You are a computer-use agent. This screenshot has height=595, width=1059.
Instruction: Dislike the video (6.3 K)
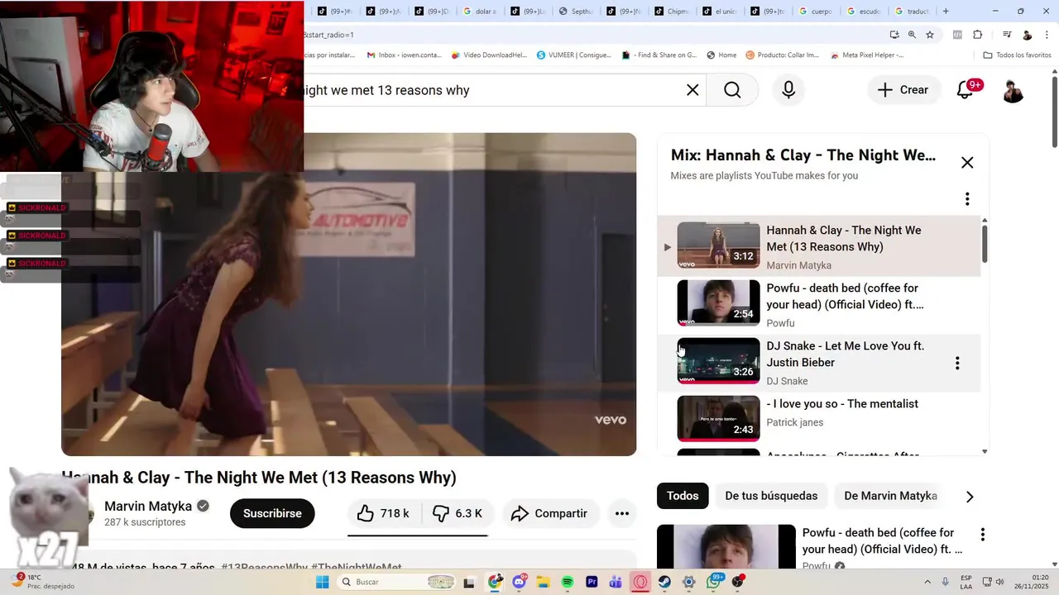(x=458, y=513)
